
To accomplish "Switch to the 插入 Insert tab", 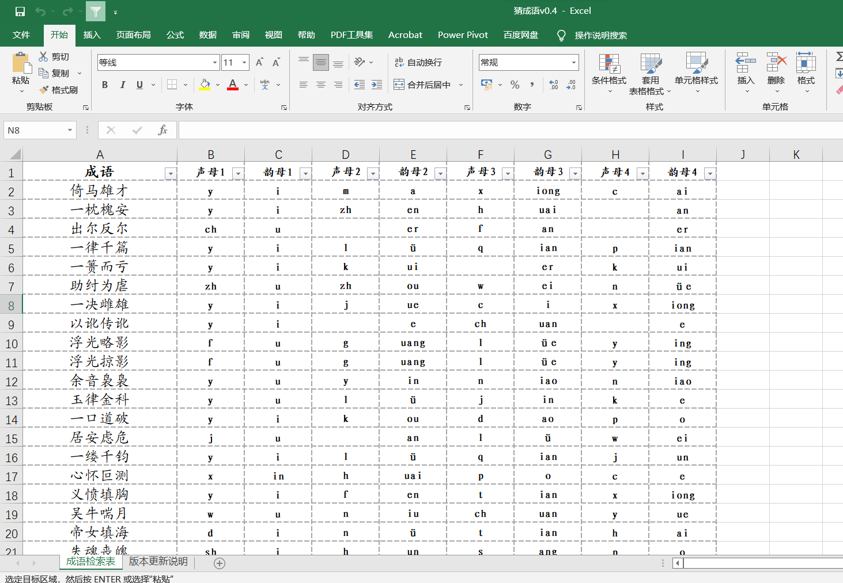I will coord(92,35).
